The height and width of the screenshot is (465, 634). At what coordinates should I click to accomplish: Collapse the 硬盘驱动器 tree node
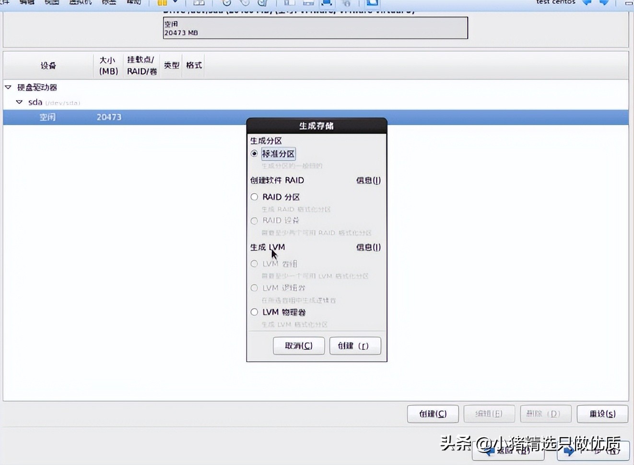click(7, 87)
